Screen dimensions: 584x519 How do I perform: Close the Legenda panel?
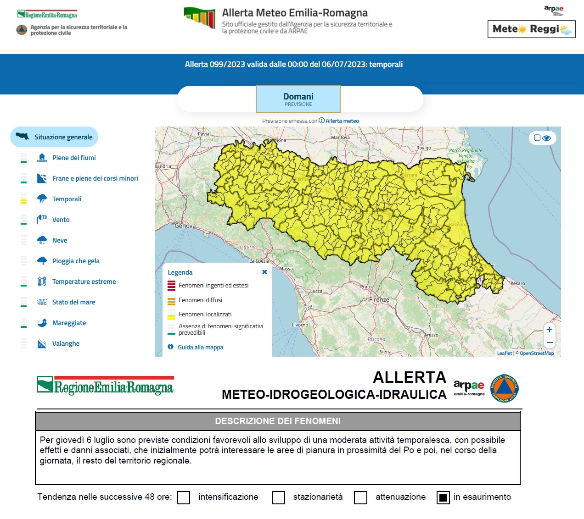pos(264,272)
